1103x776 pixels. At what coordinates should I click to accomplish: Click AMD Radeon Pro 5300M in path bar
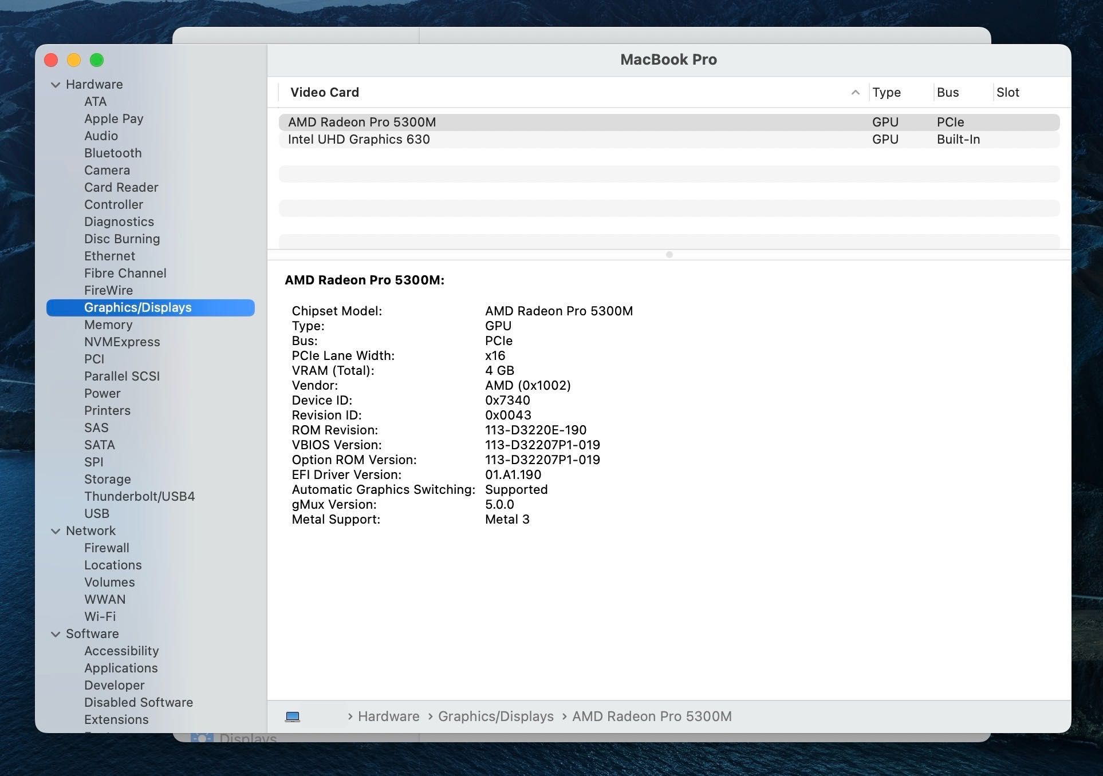pyautogui.click(x=652, y=716)
